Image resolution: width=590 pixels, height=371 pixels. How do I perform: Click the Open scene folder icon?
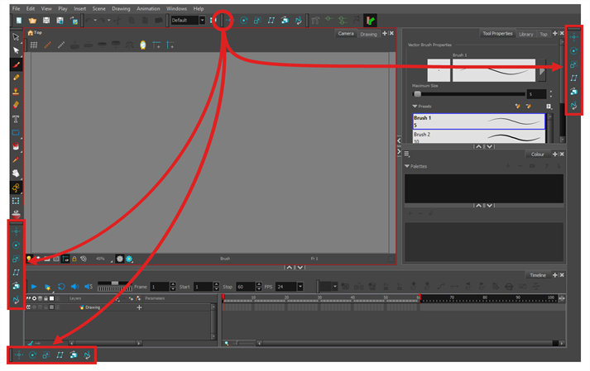[x=32, y=20]
